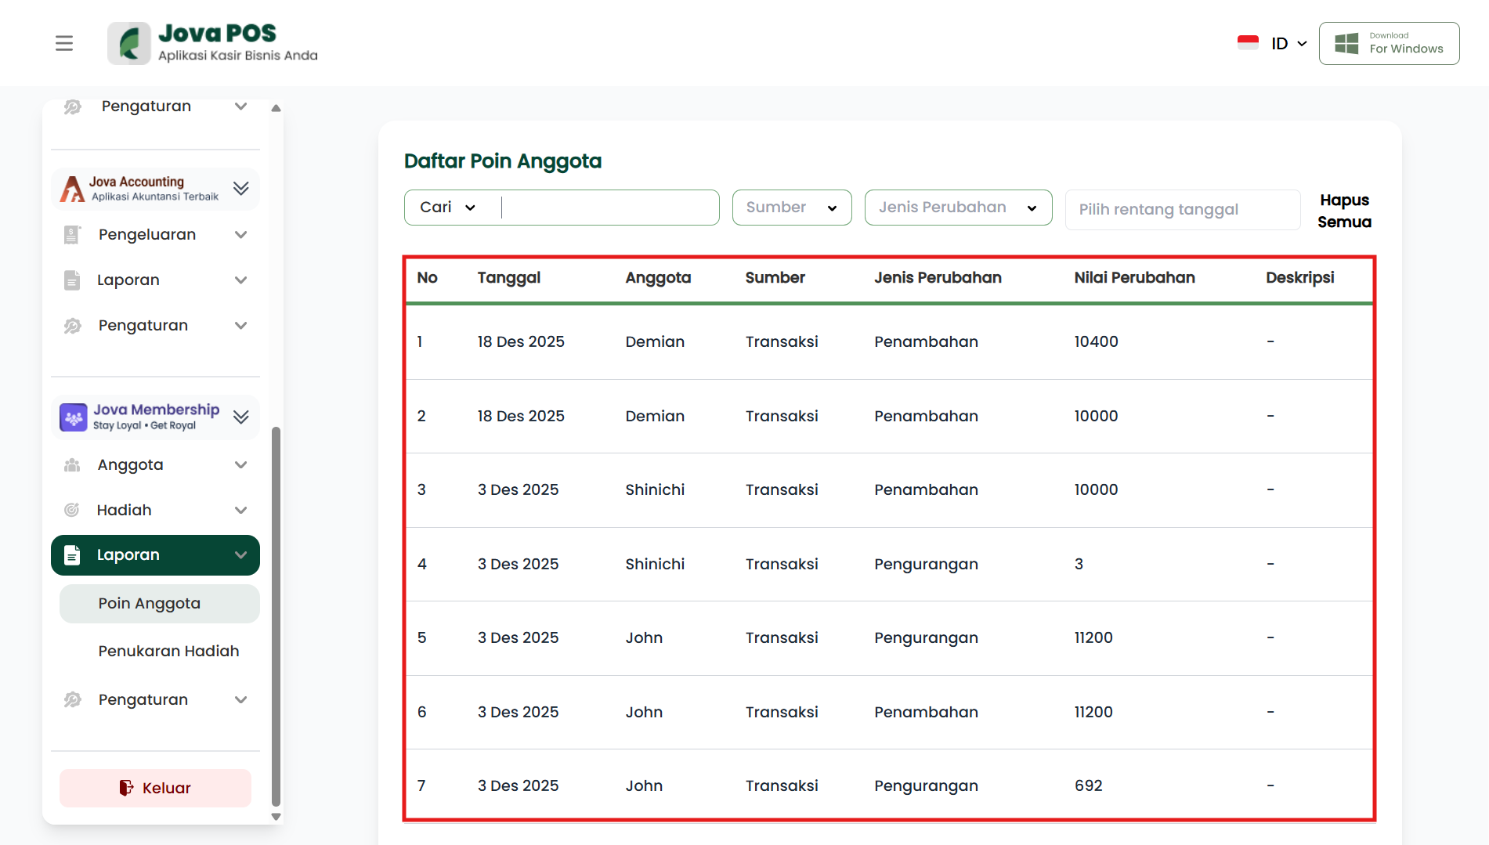The height and width of the screenshot is (845, 1489).
Task: Open the Cari search-type dropdown
Action: (x=449, y=208)
